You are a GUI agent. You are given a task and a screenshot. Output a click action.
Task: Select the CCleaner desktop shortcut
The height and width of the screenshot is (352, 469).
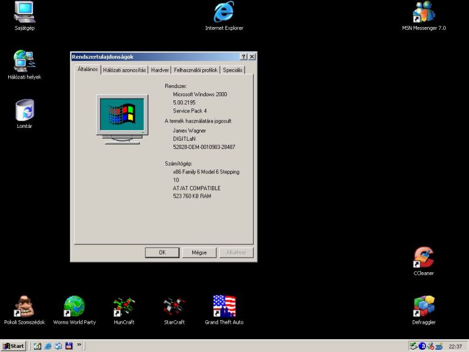tap(423, 261)
